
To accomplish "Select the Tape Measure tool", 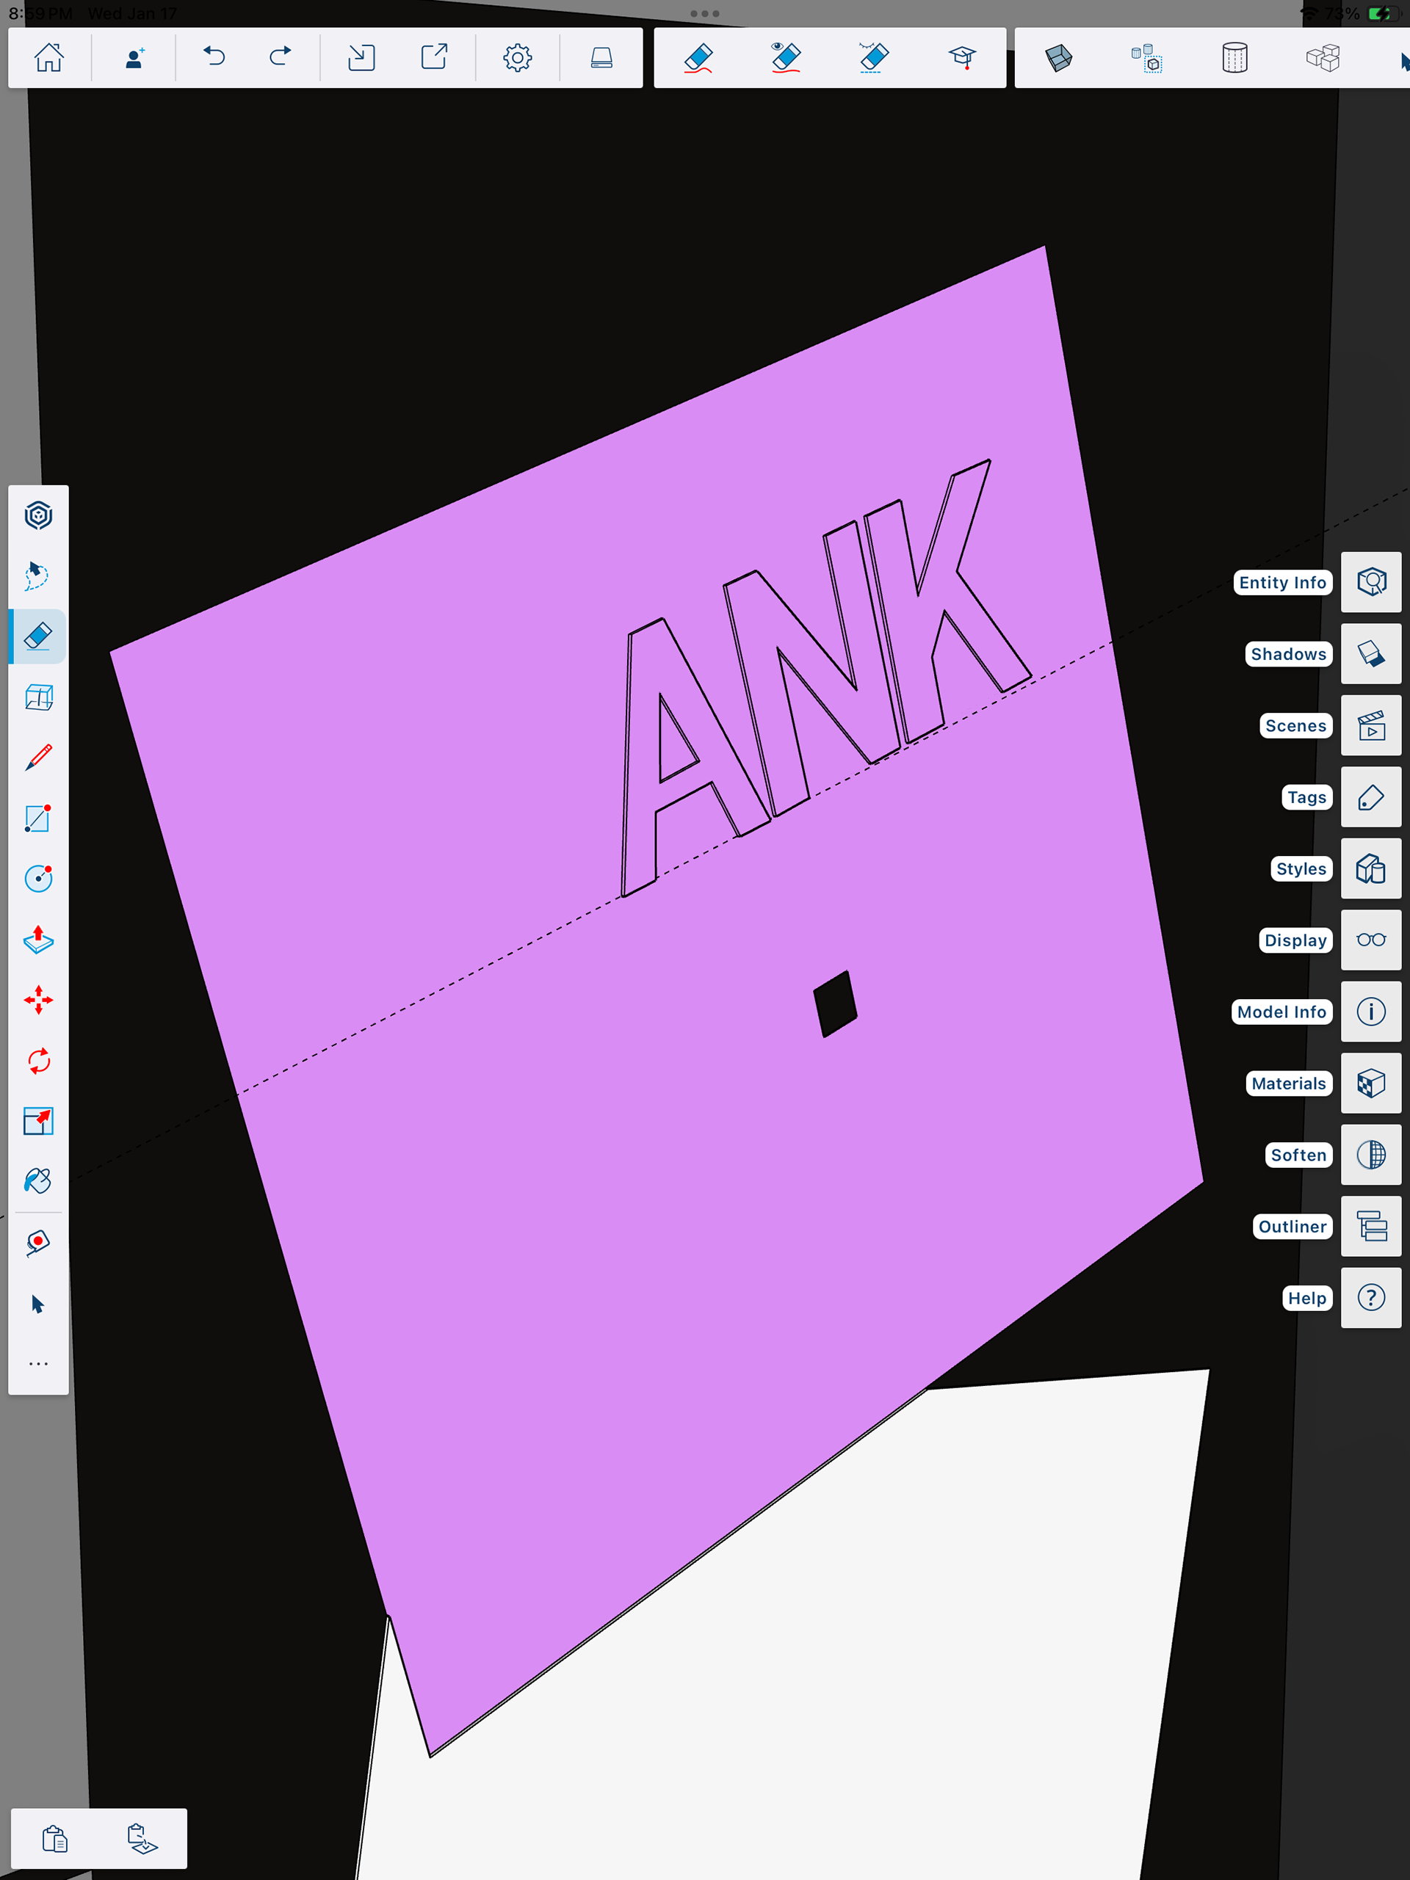I will pos(38,1243).
